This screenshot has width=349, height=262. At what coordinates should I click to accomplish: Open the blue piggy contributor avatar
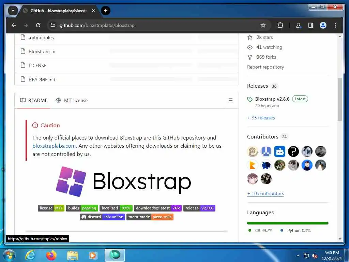(x=266, y=165)
